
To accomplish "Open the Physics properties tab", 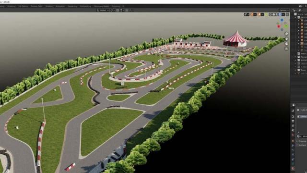I will pyautogui.click(x=293, y=155).
